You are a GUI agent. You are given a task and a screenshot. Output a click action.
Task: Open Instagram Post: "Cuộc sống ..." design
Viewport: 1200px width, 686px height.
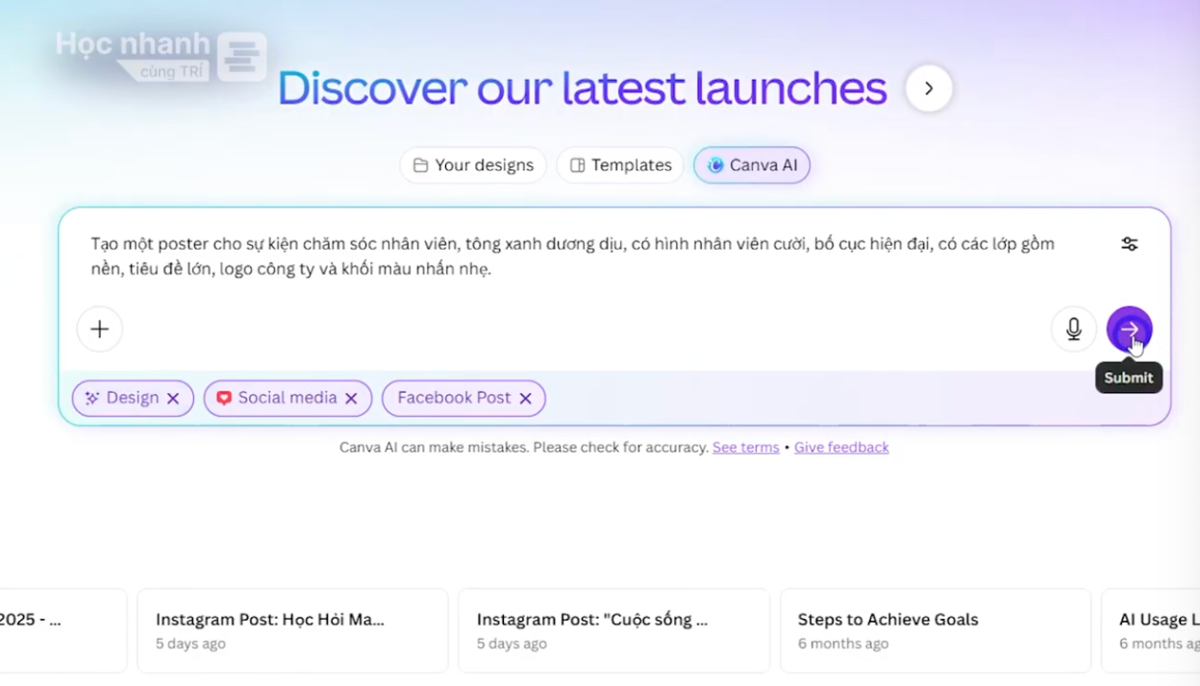pos(613,630)
